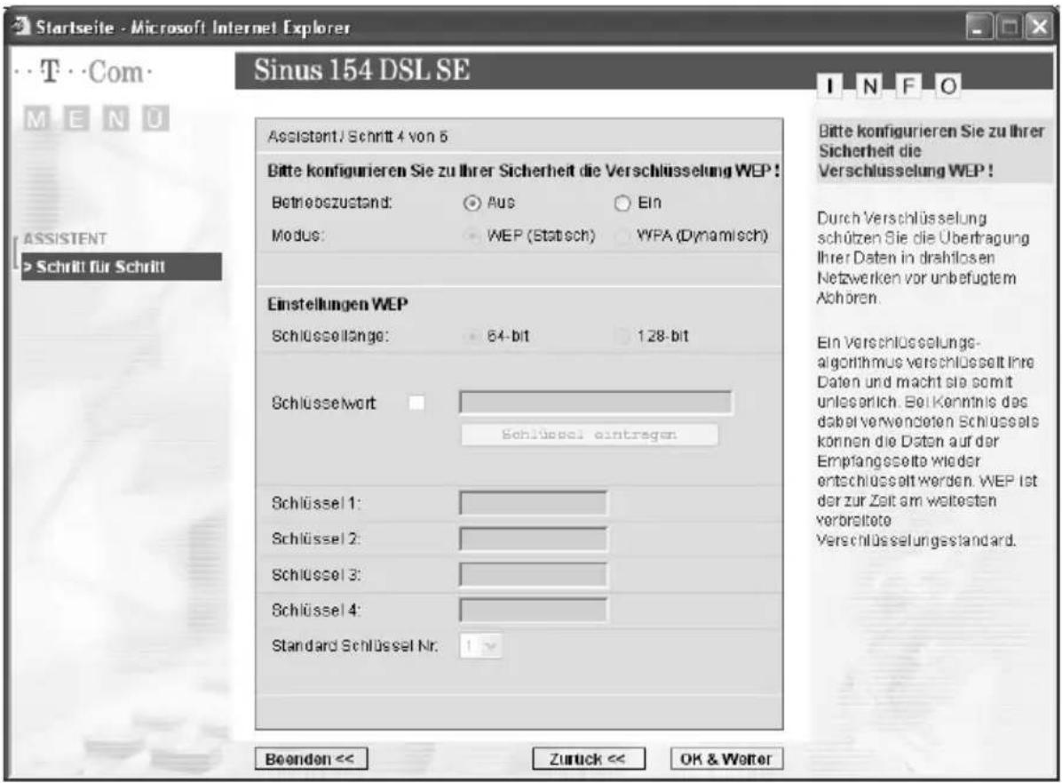Tick the Schlüsselwort checkbox
Screen dimensions: 1062x783
[416, 403]
